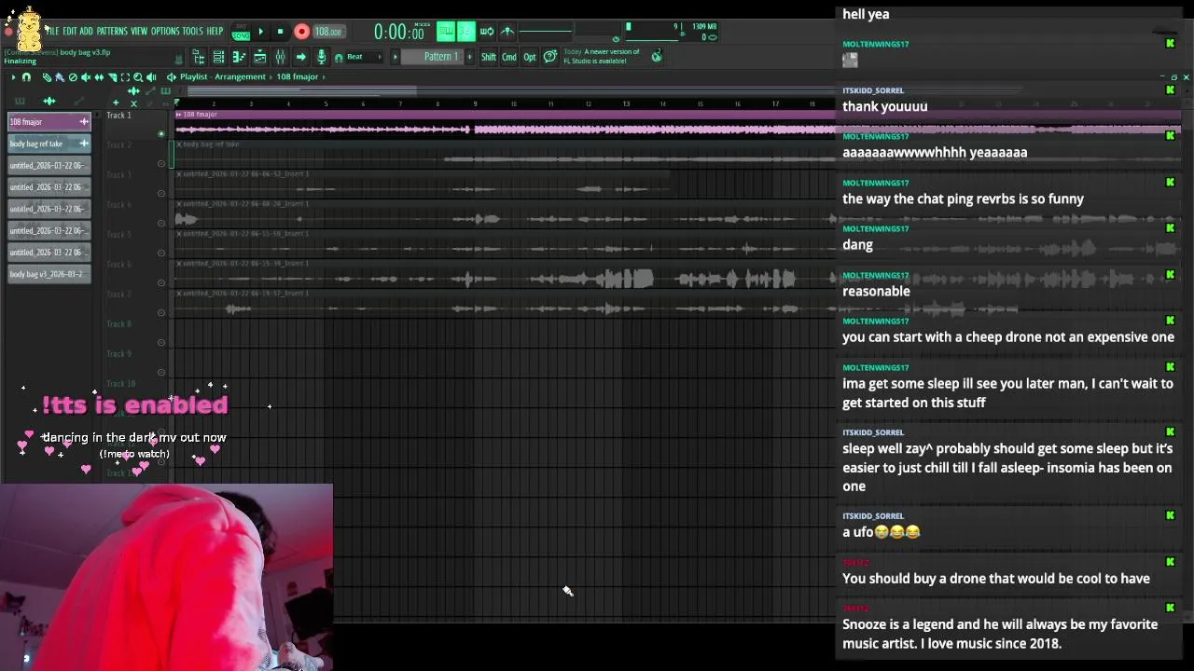Image resolution: width=1194 pixels, height=671 pixels.
Task: Click the speaker icon left of Playlist title
Action: tap(172, 77)
